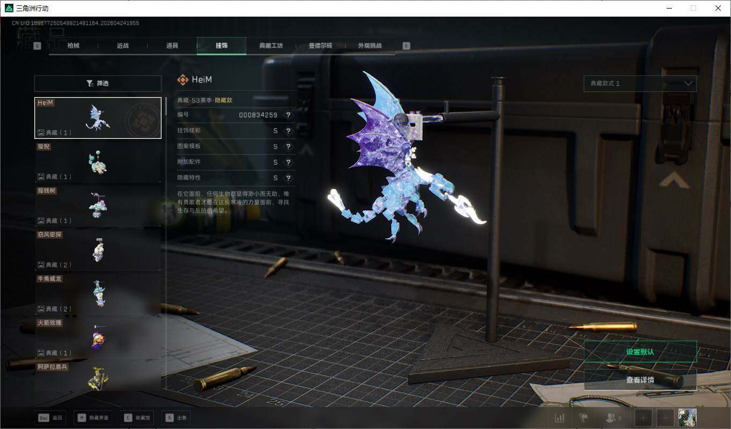Select the 火箭玫瑰 charm in the list
The width and height of the screenshot is (731, 429).
(98, 338)
